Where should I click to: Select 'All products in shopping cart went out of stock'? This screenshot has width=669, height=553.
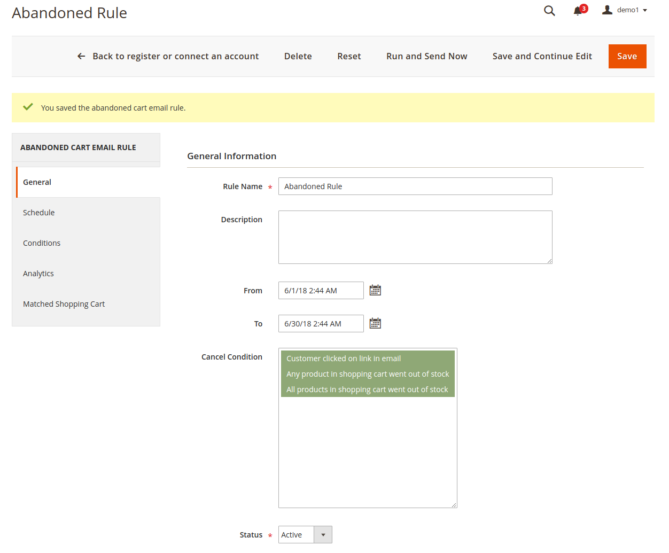(x=367, y=390)
